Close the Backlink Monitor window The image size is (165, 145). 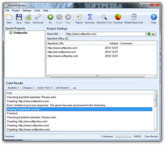155,5
